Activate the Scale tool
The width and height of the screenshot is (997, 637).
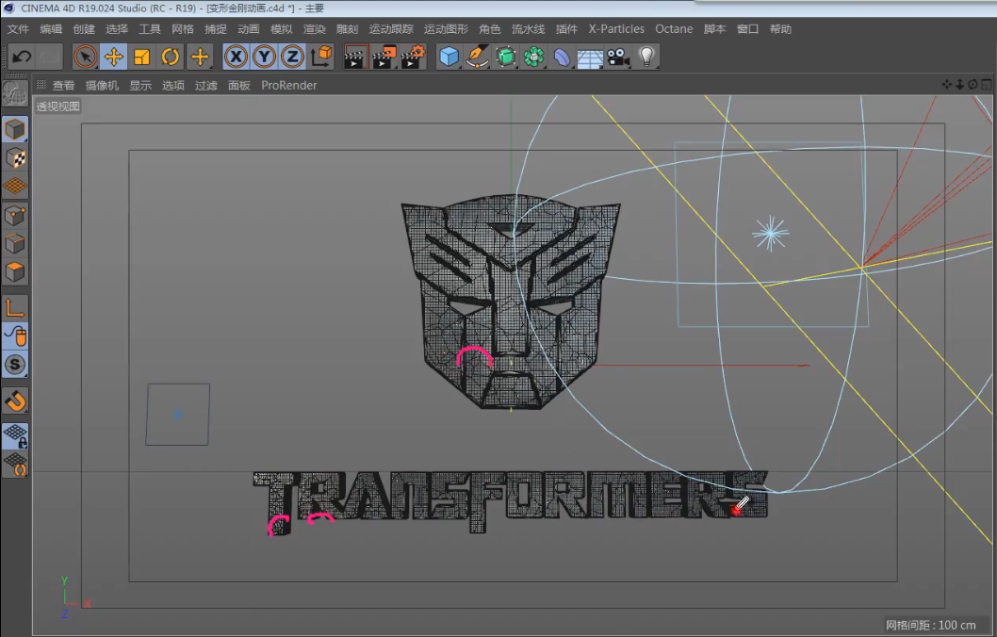pos(141,57)
